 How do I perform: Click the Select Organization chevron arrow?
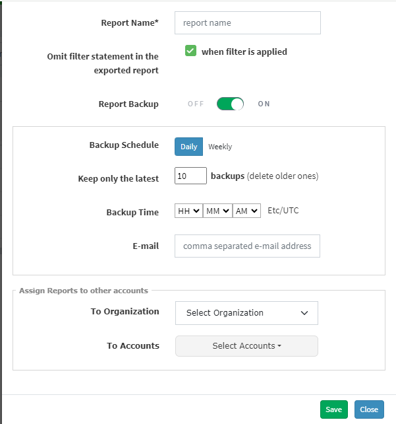pos(304,313)
